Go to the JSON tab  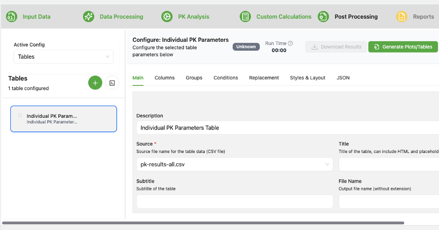point(343,78)
